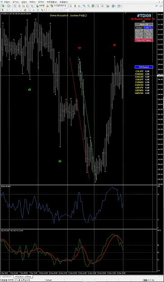The image size is (164, 282).
Task: Click the Default profile status bar entry
Action: (x=49, y=280)
